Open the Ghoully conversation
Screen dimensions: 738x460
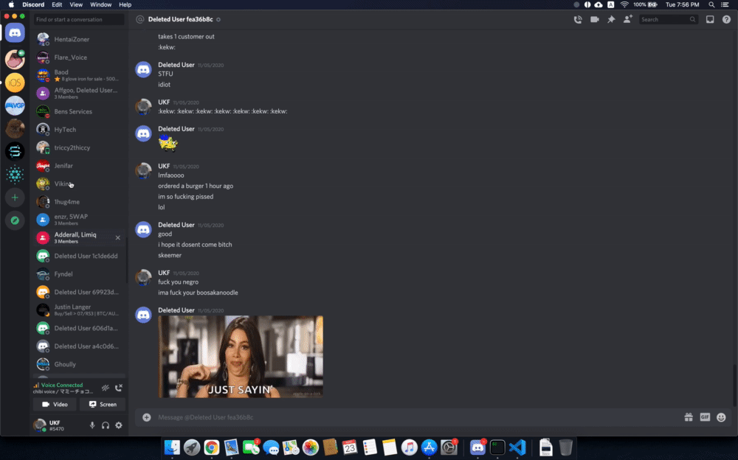79,364
